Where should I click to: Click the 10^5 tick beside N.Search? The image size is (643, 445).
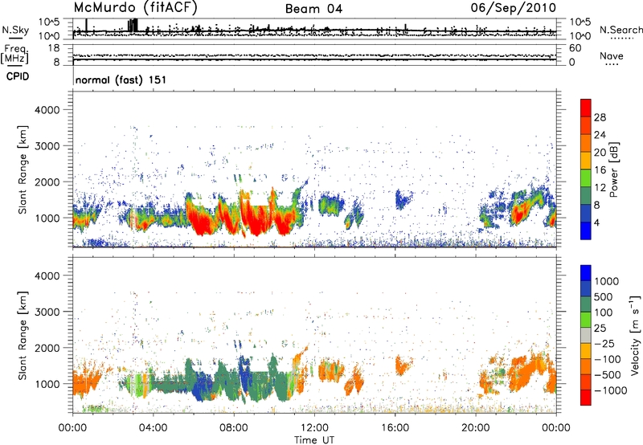[x=580, y=22]
